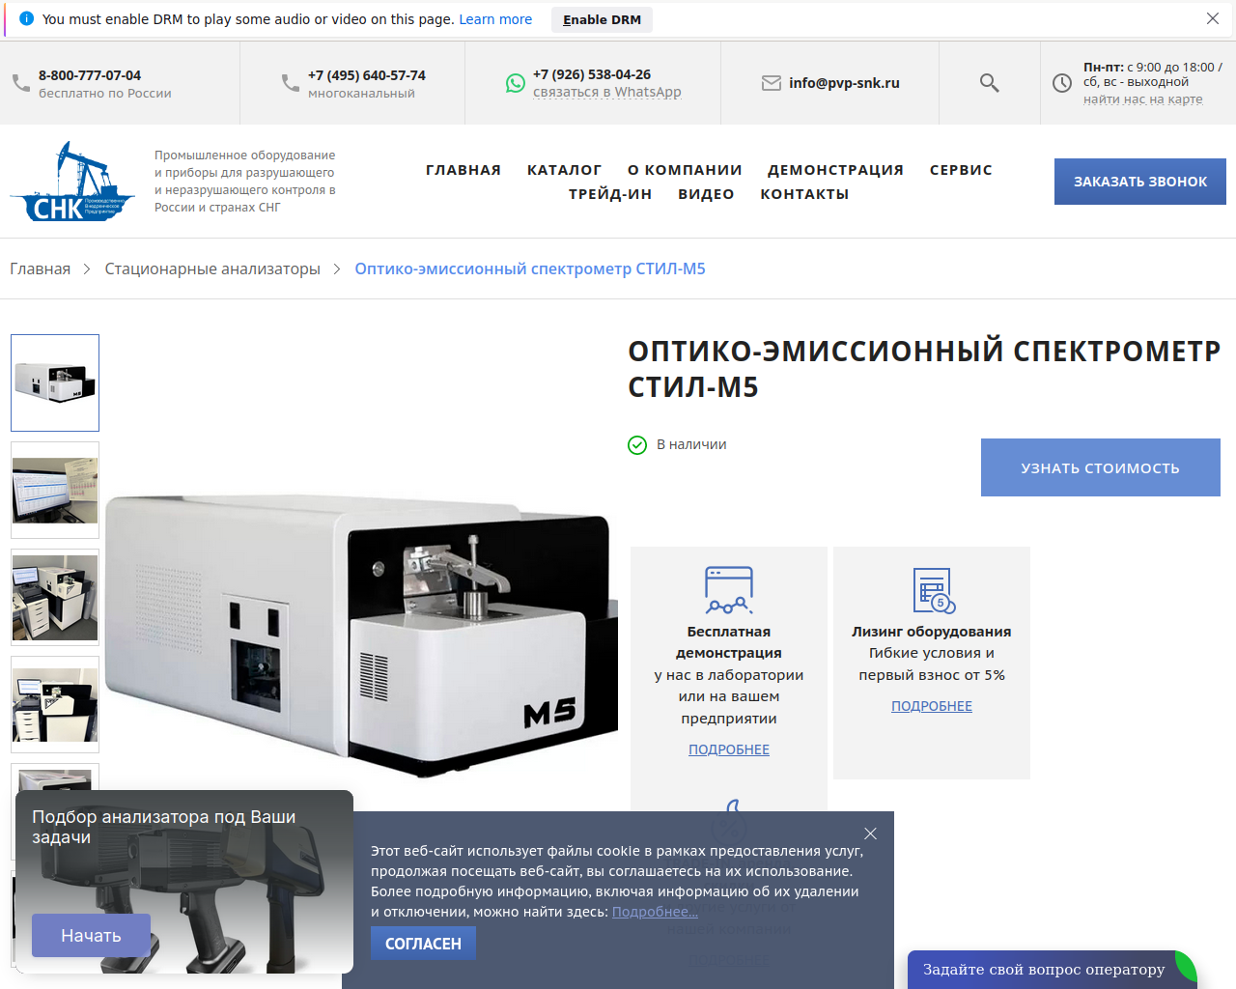This screenshot has width=1236, height=989.
Task: Click the +7 (495) 640-57-74 phone number
Action: pos(367,75)
